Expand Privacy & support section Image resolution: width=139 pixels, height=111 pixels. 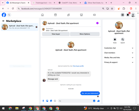tap(119, 62)
